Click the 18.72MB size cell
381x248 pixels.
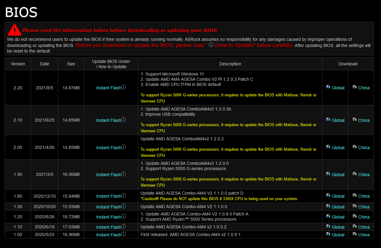click(x=71, y=217)
